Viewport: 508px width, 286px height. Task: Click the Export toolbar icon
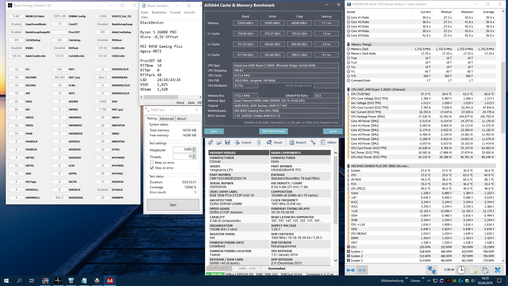coord(243,142)
